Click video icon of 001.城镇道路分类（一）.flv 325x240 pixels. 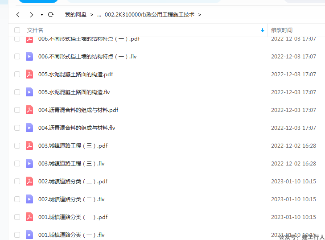[x=29, y=235]
